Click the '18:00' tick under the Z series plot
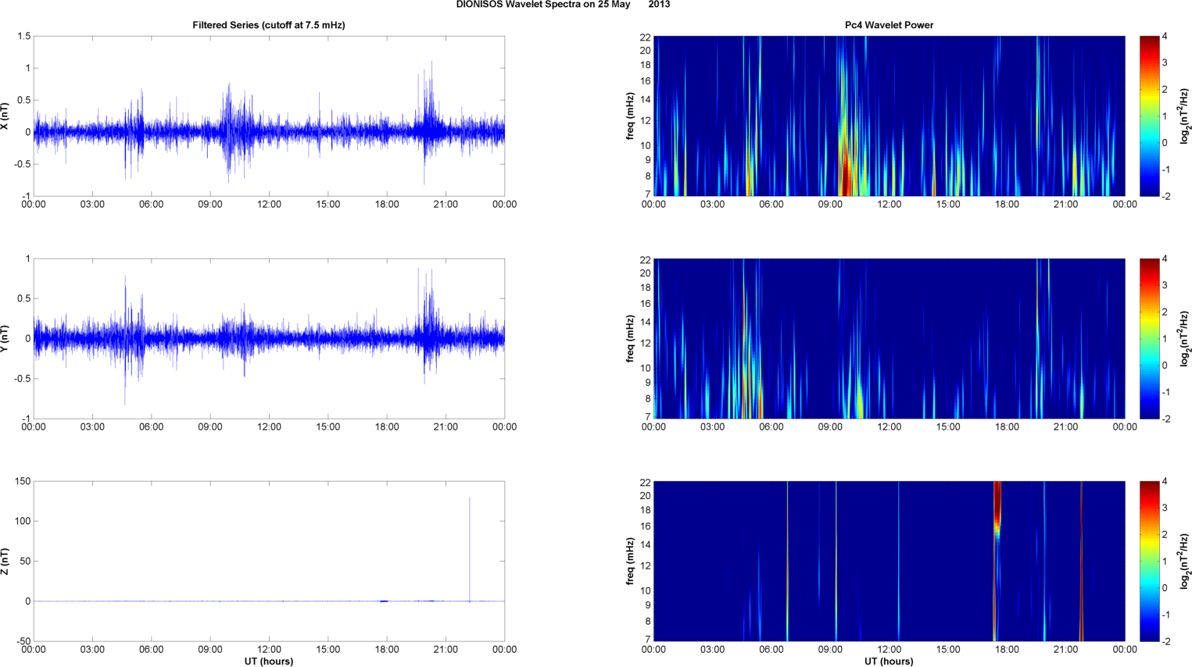 387,650
